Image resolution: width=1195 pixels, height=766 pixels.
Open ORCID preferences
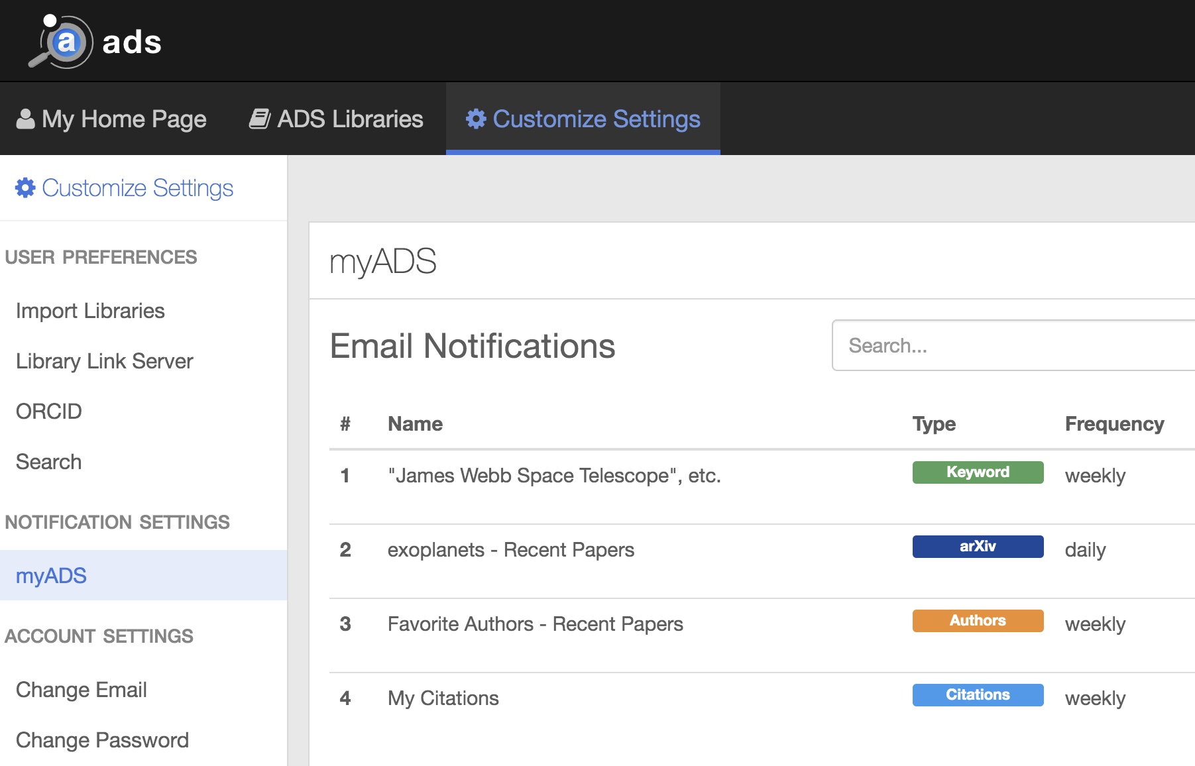[x=49, y=411]
